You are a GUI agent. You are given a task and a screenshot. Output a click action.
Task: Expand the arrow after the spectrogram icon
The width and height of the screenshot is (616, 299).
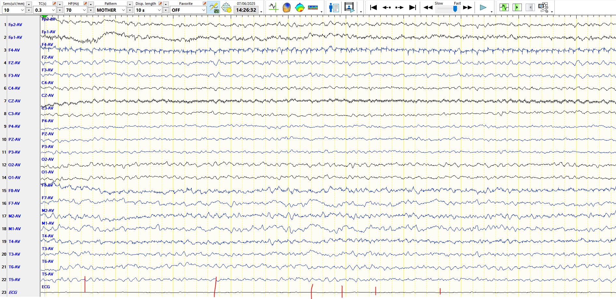point(322,12)
